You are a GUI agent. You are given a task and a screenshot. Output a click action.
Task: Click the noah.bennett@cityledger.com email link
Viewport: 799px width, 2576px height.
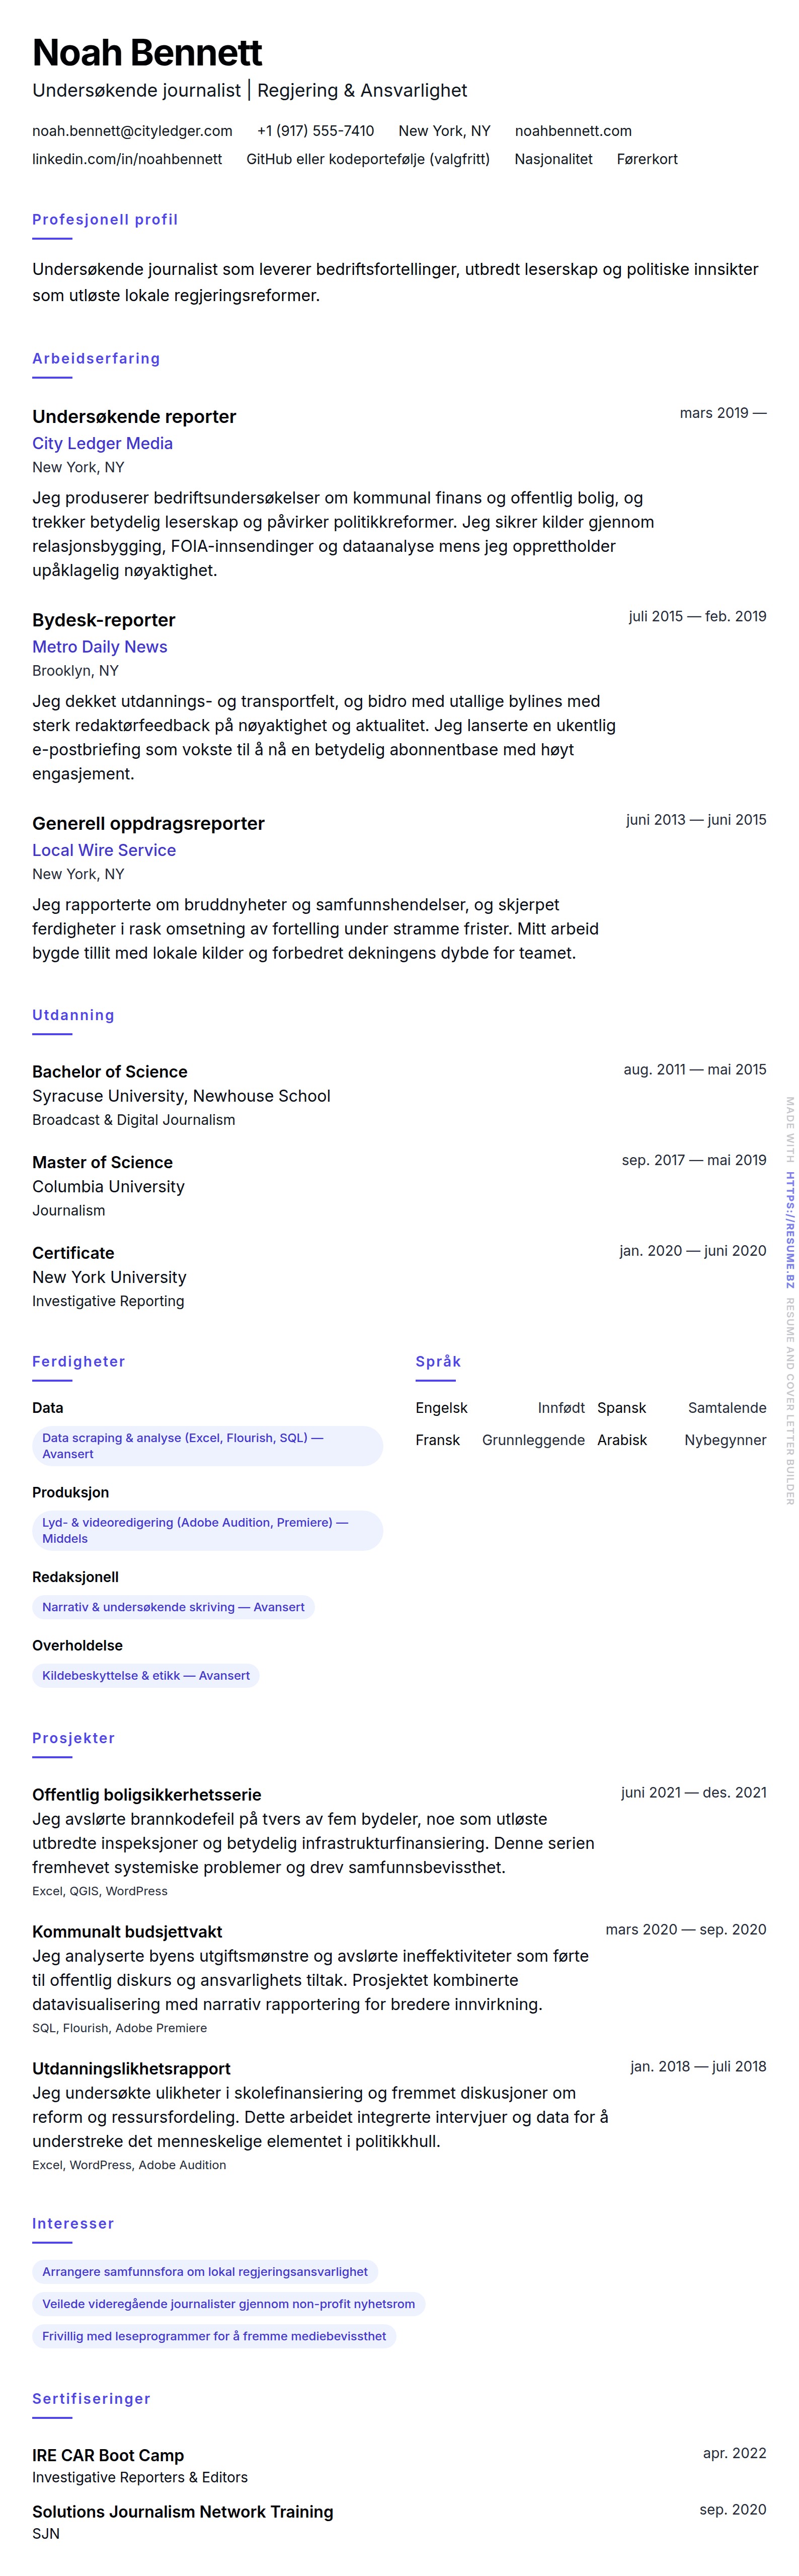click(132, 131)
